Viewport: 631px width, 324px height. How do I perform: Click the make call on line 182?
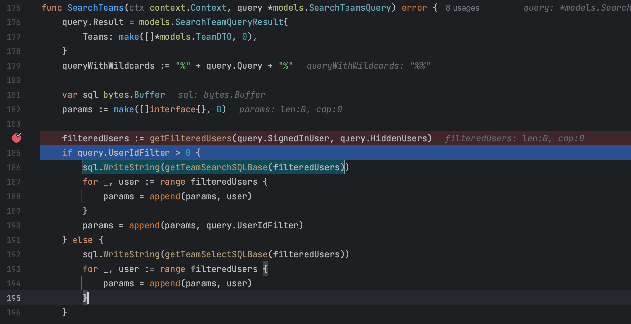coord(124,109)
